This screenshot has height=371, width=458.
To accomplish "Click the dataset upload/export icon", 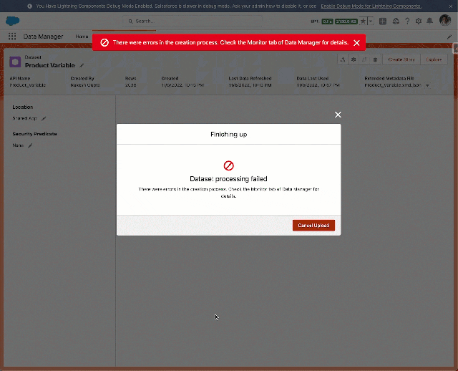I will click(343, 60).
